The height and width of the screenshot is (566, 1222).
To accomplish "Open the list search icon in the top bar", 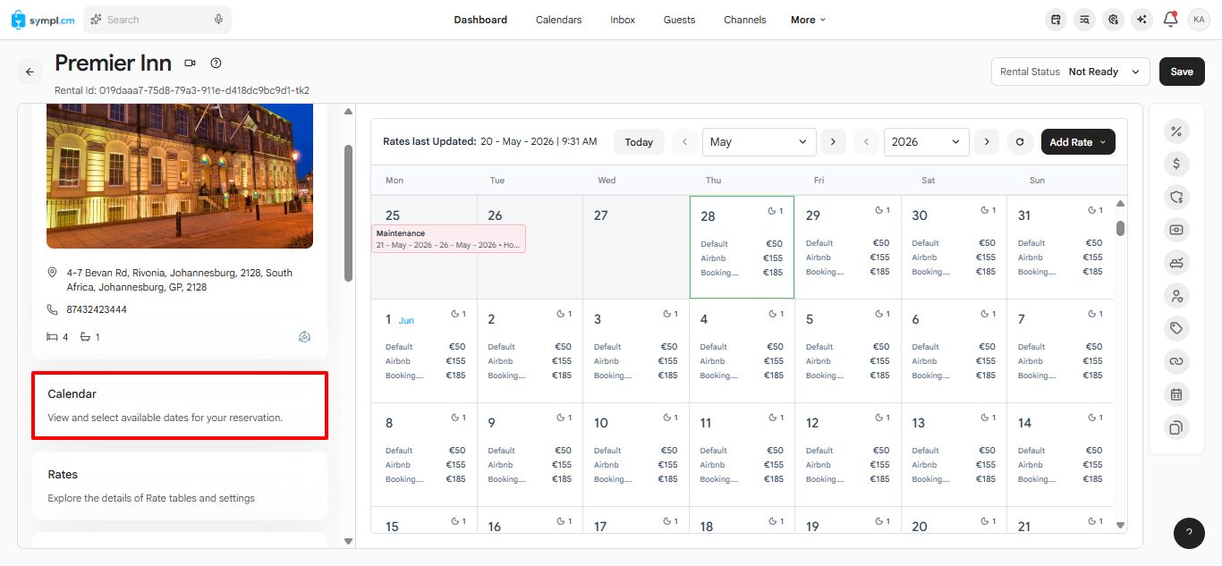I will tap(1085, 20).
